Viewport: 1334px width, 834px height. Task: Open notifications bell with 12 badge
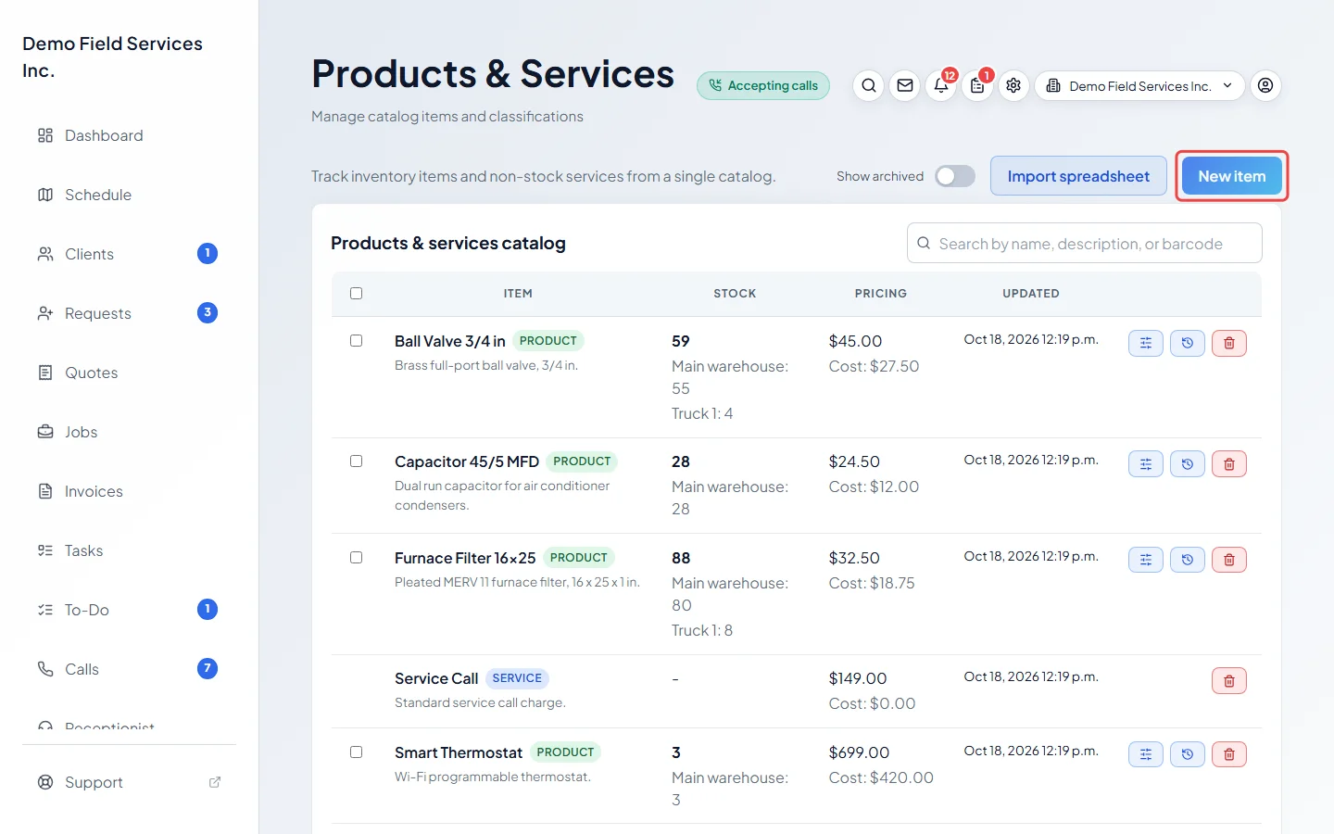pos(941,86)
